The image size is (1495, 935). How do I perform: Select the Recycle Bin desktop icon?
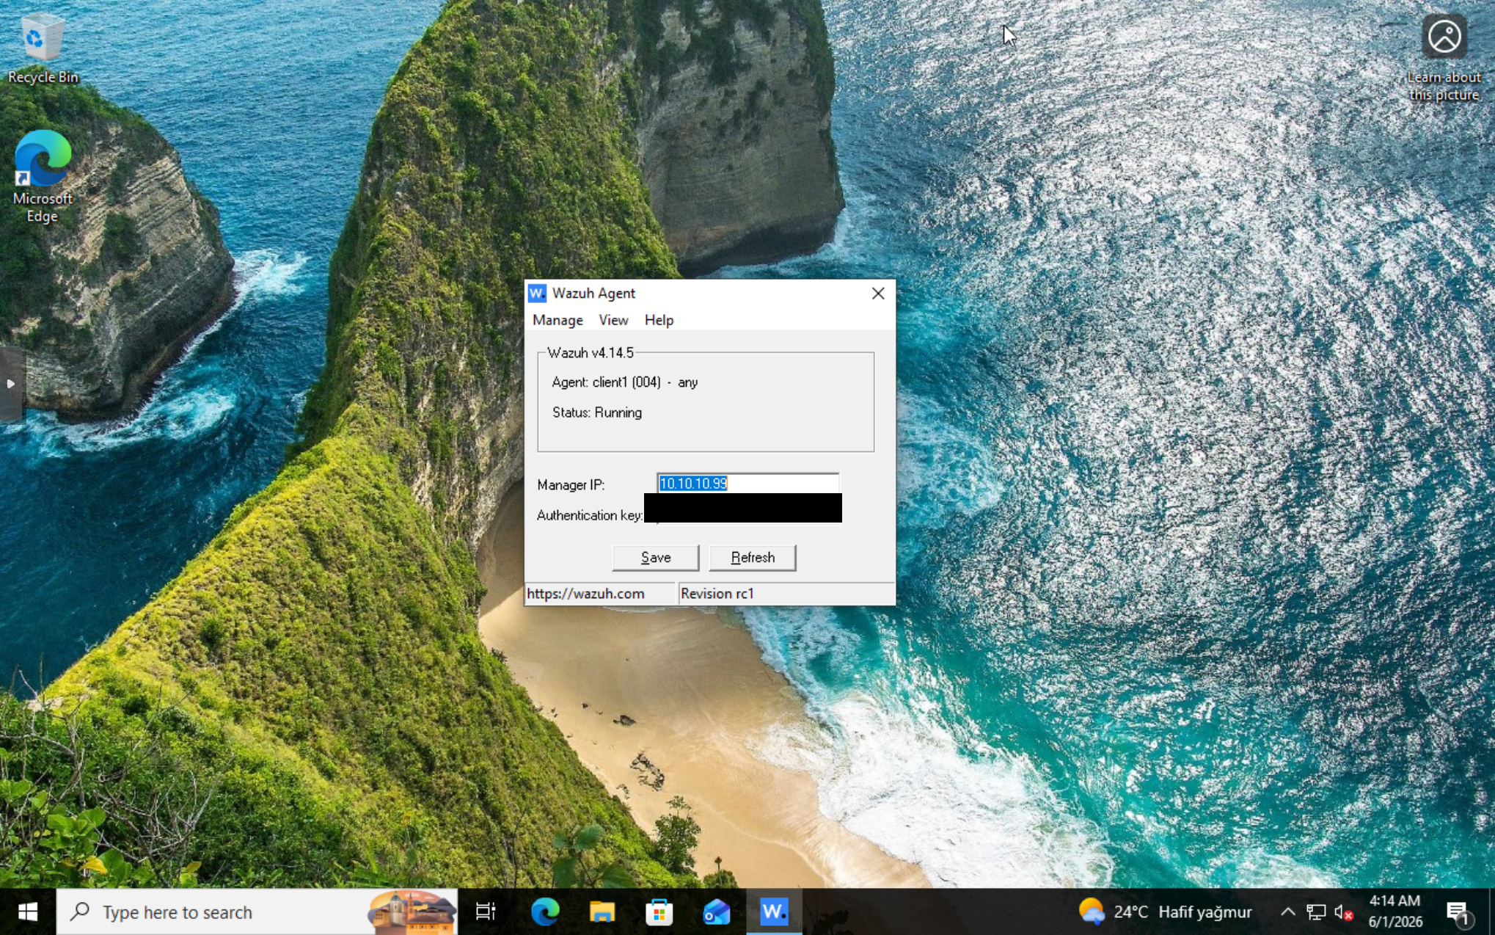[43, 48]
